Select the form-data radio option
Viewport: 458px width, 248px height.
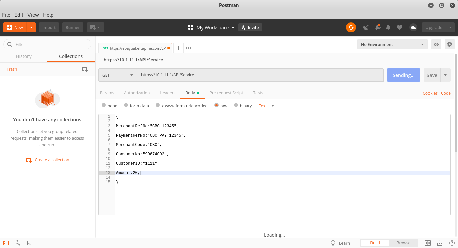point(126,105)
